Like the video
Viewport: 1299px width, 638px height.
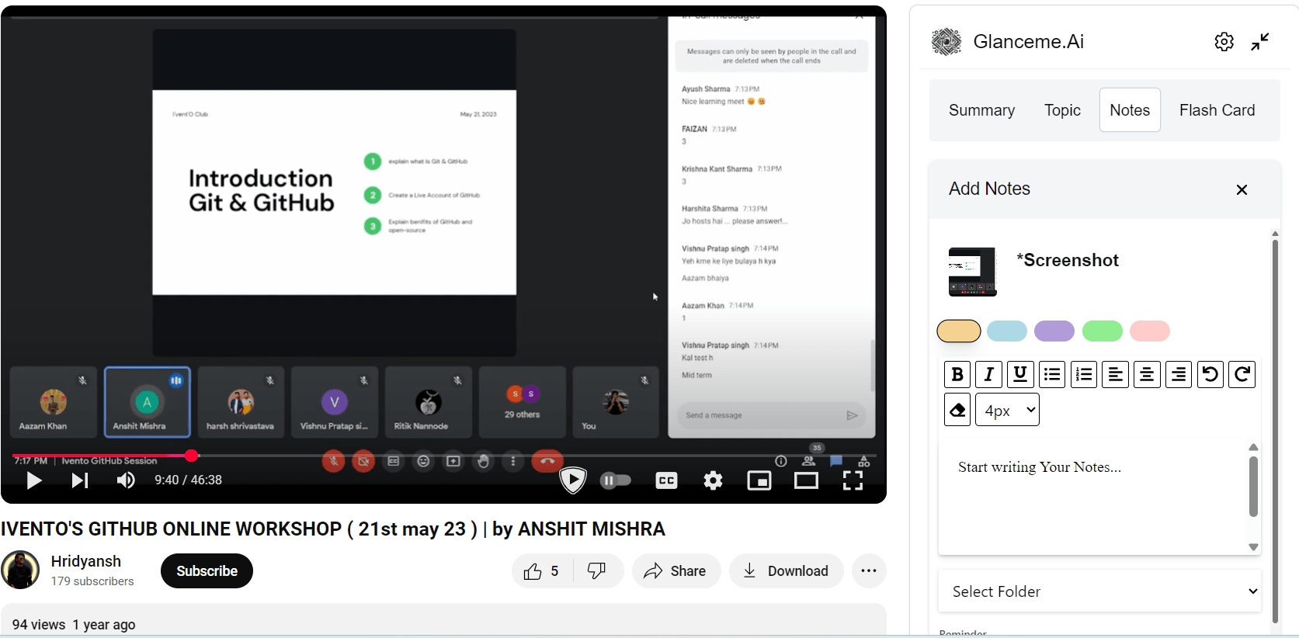(542, 571)
